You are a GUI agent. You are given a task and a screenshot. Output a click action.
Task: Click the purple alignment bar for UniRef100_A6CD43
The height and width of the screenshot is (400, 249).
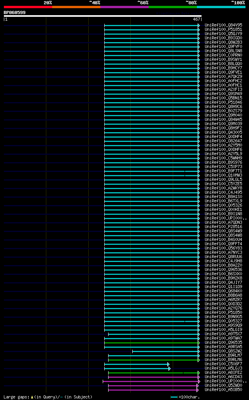tap(154, 377)
